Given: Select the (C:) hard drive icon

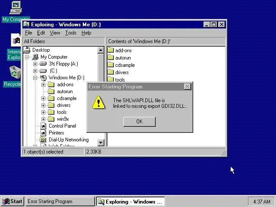Looking at the screenshot, I should (x=43, y=71).
